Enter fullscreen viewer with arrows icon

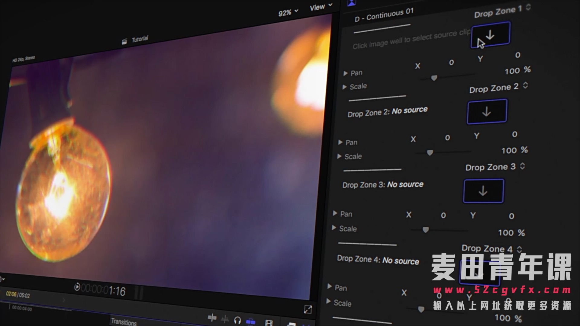point(308,309)
